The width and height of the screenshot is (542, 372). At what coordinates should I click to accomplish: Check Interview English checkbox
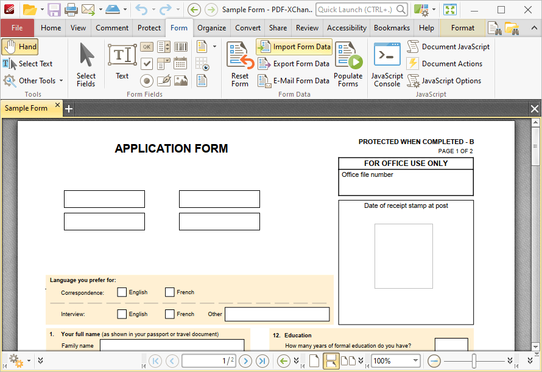(122, 314)
